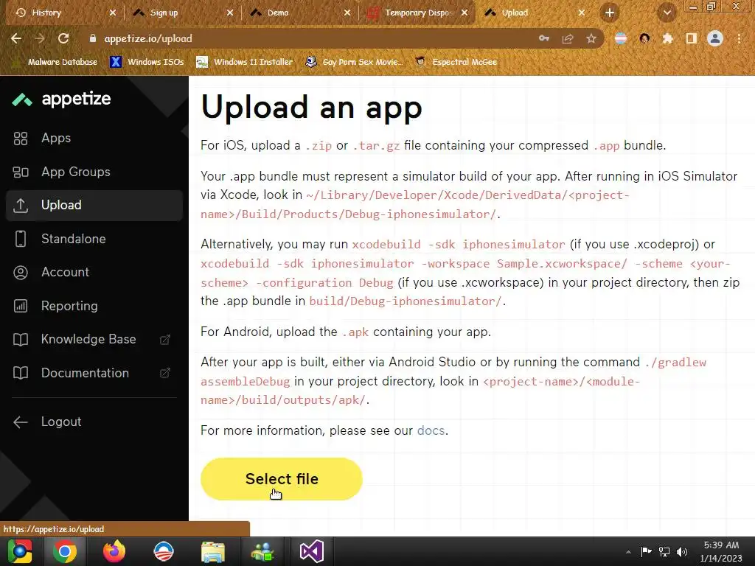Click the App Groups icon
Image resolution: width=755 pixels, height=566 pixels.
[20, 172]
